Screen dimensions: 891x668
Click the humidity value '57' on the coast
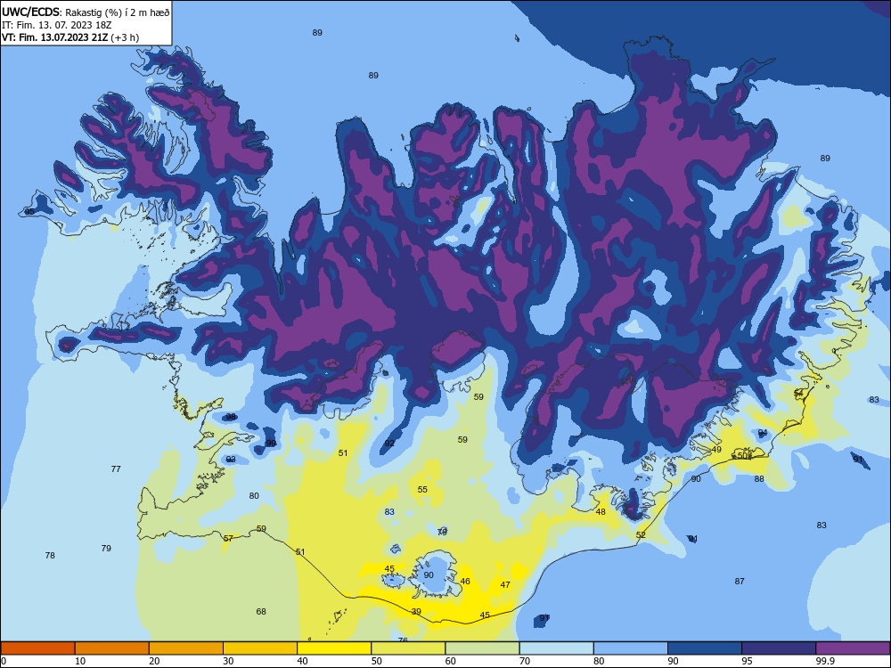[228, 538]
